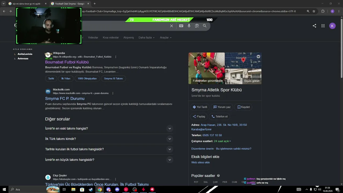Open the Chrome profile button
343x193 pixels.
point(332,11)
